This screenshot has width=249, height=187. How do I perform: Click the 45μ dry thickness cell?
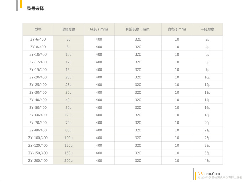207,160
